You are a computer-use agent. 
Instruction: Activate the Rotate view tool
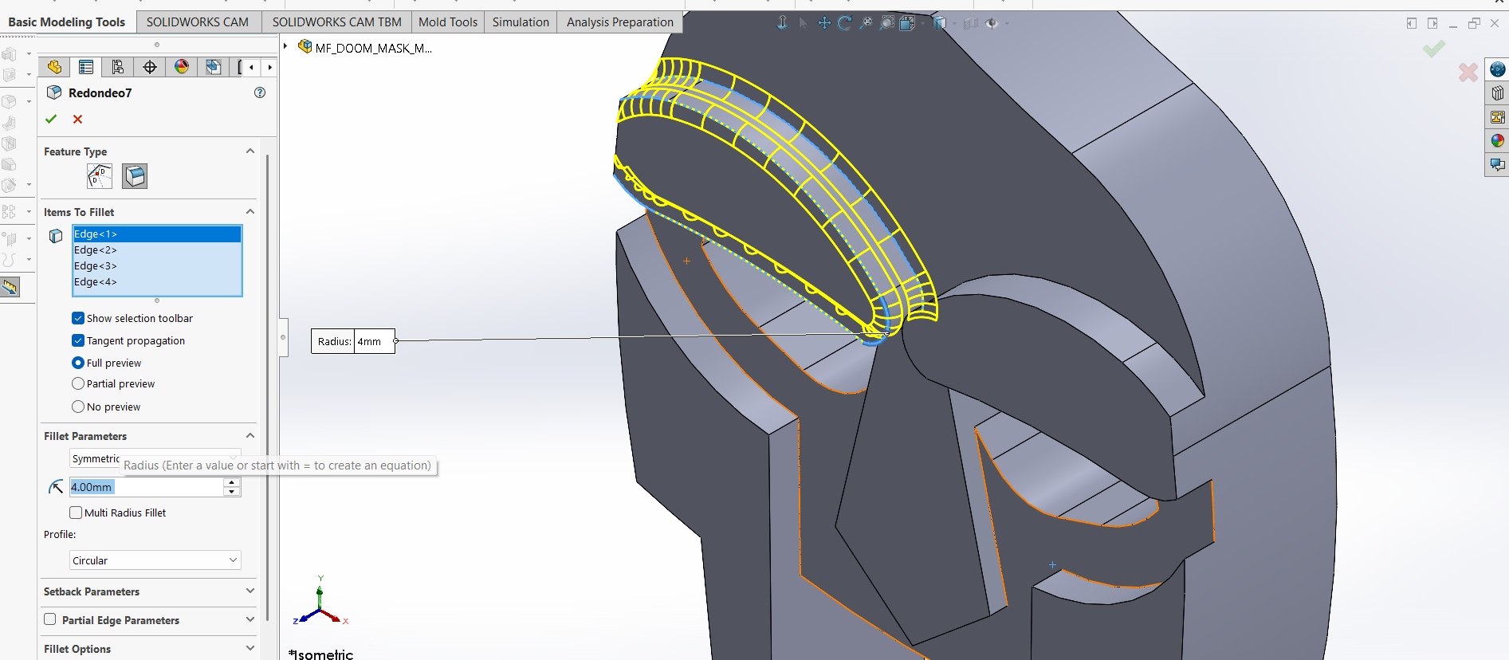coord(845,23)
